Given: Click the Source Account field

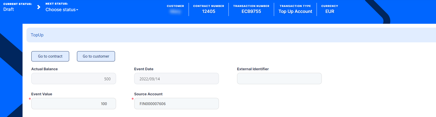Looking at the screenshot, I should pyautogui.click(x=176, y=104).
